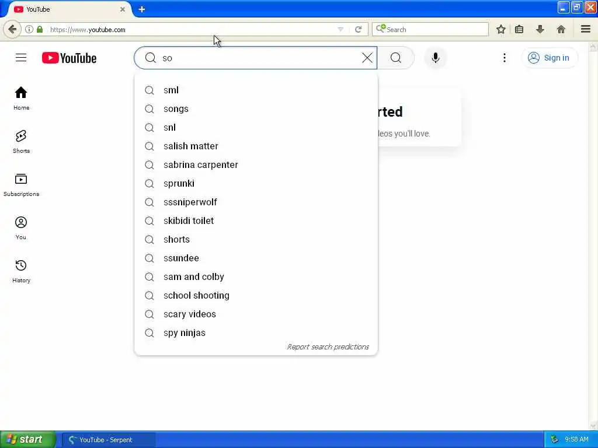The width and height of the screenshot is (598, 448).
Task: Select 'skibidi toilet' suggestion
Action: tap(256, 220)
